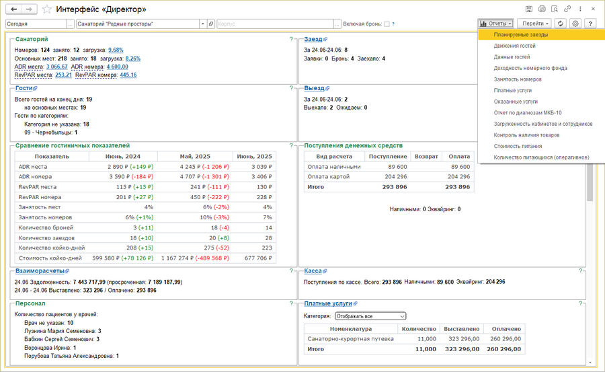Copy link with the chain icon
The height and width of the screenshot is (372, 605).
point(567,9)
